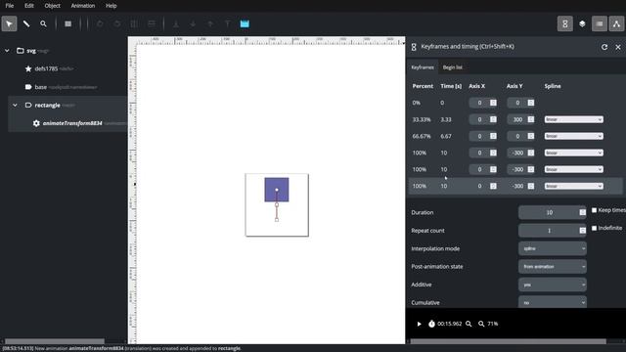Switch to the Keyframes tab
The image size is (626, 352).
423,67
